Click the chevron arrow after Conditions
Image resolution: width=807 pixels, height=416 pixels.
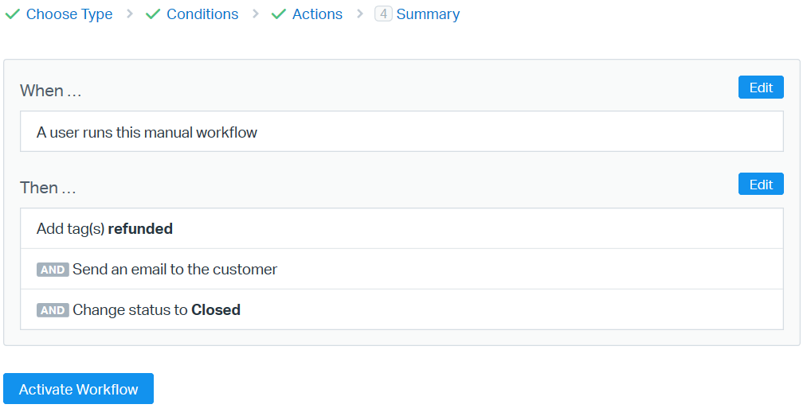click(255, 14)
